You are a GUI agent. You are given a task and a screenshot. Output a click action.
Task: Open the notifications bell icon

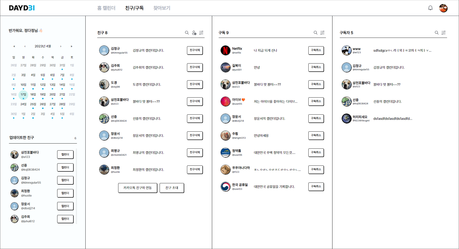[430, 8]
